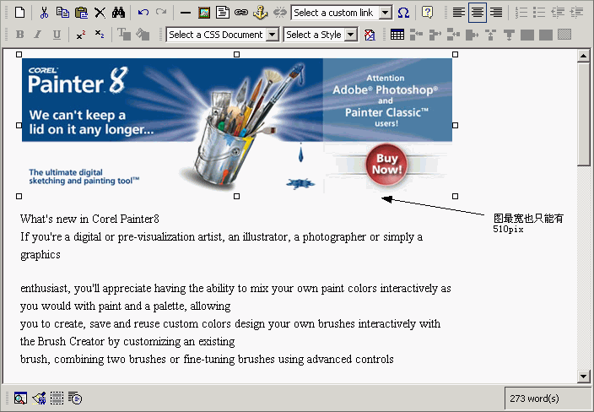Click the line starting "If you're a digital"

point(222,237)
